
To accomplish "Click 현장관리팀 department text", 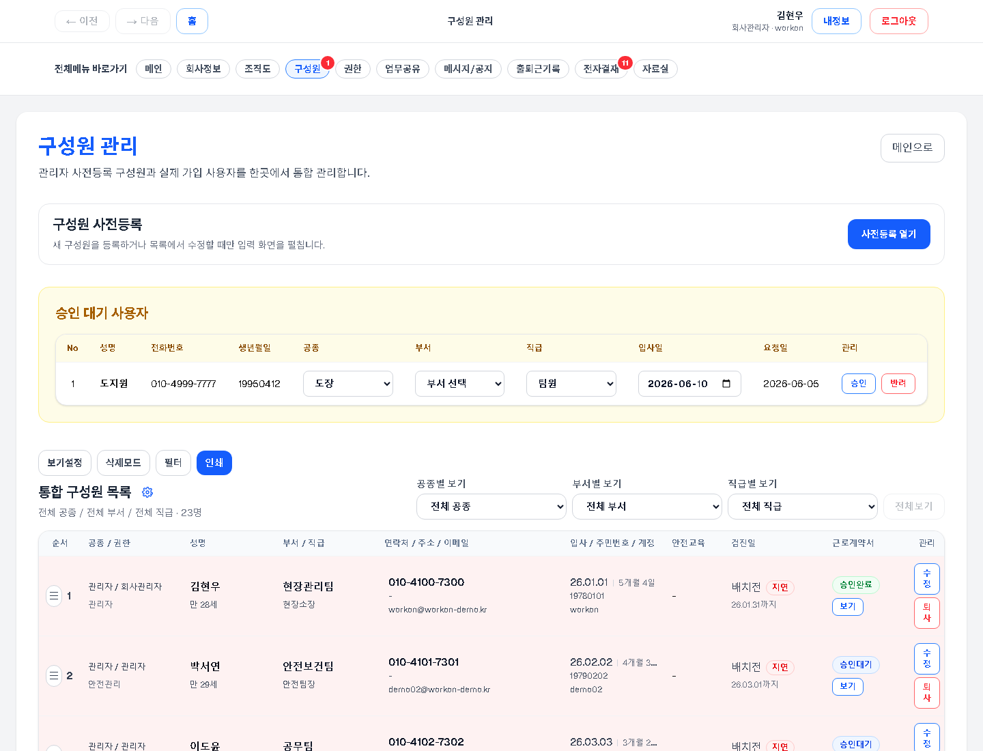I will point(308,586).
